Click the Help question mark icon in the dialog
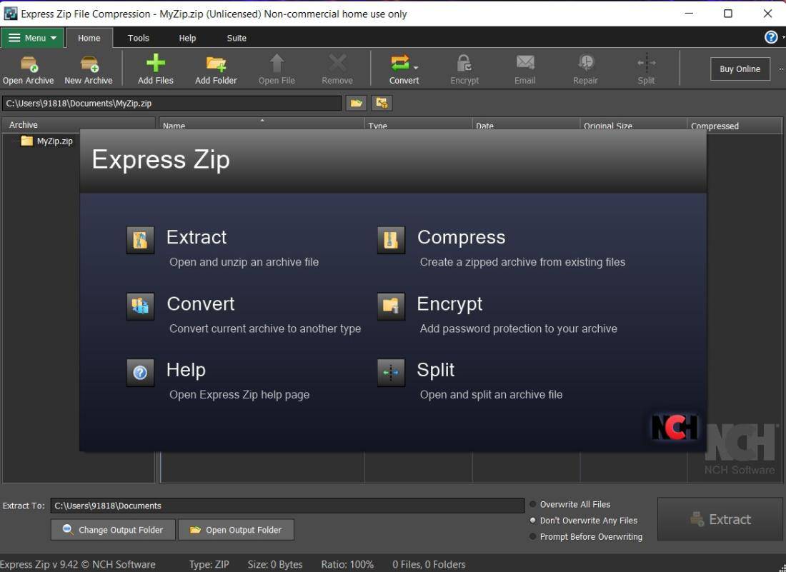 coord(140,373)
